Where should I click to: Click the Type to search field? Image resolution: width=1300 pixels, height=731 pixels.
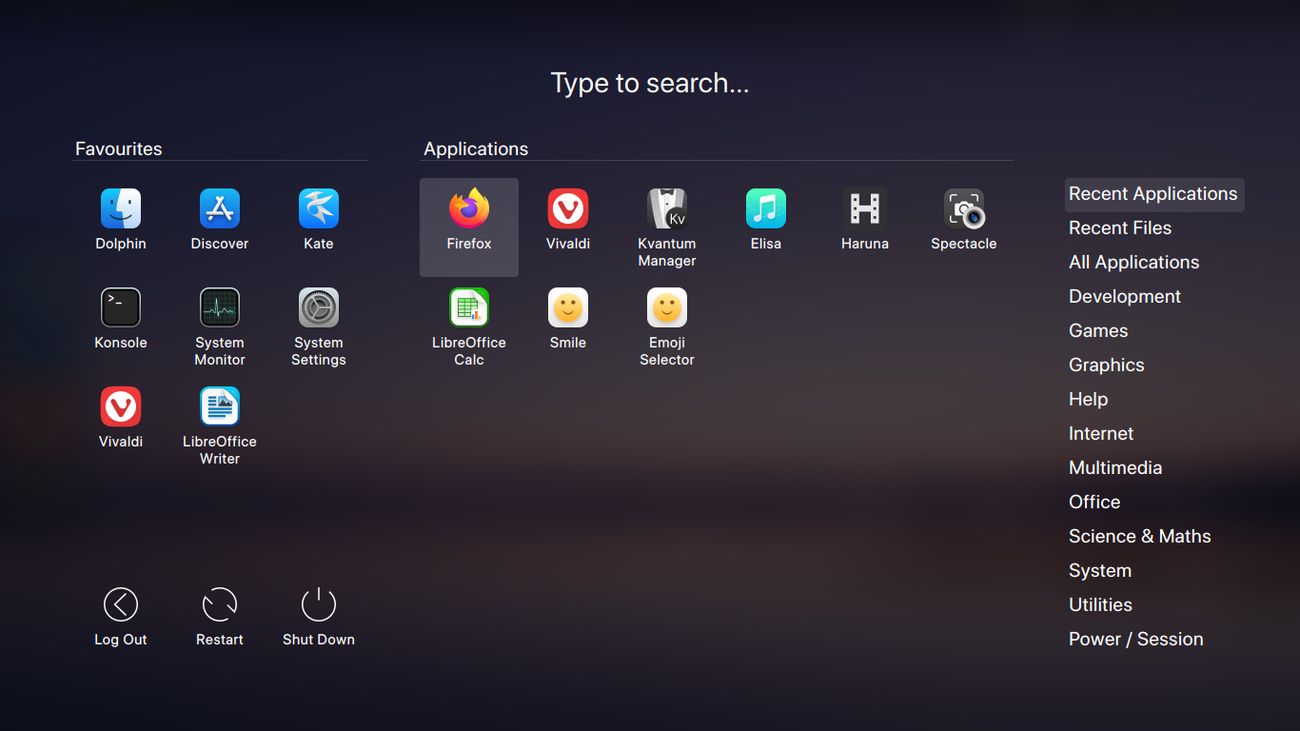coord(650,83)
